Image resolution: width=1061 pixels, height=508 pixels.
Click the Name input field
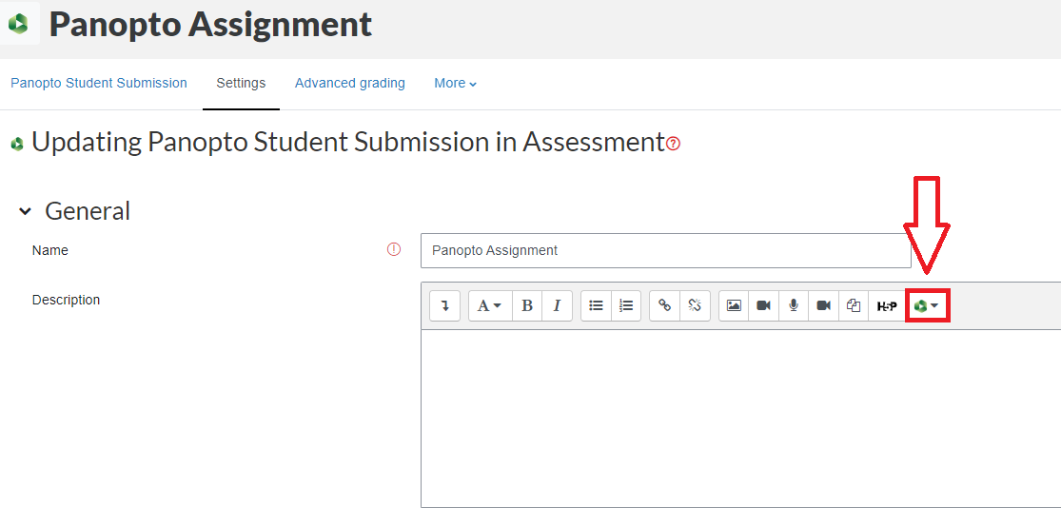(666, 251)
